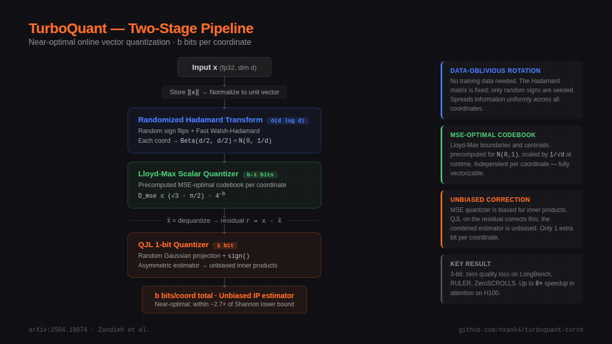Click the Randomized Hadamard Transform block
The image size is (612, 344).
pyautogui.click(x=224, y=130)
